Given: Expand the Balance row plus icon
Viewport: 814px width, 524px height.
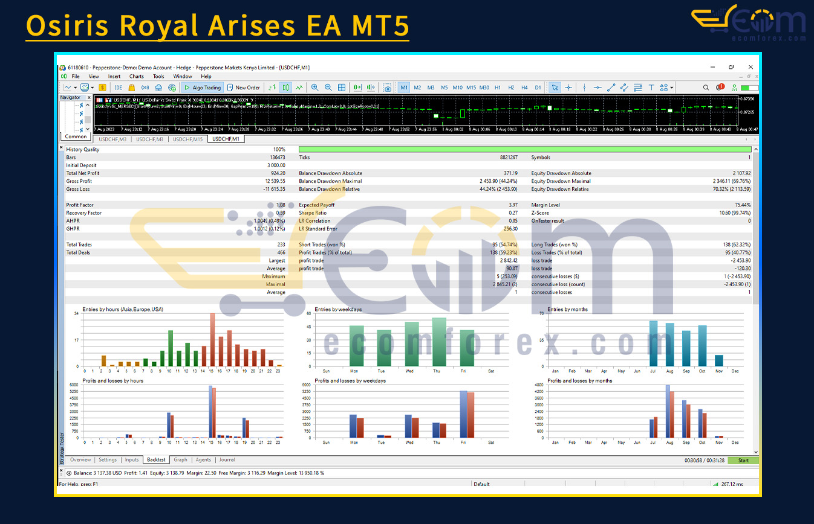Looking at the screenshot, I should click(68, 473).
